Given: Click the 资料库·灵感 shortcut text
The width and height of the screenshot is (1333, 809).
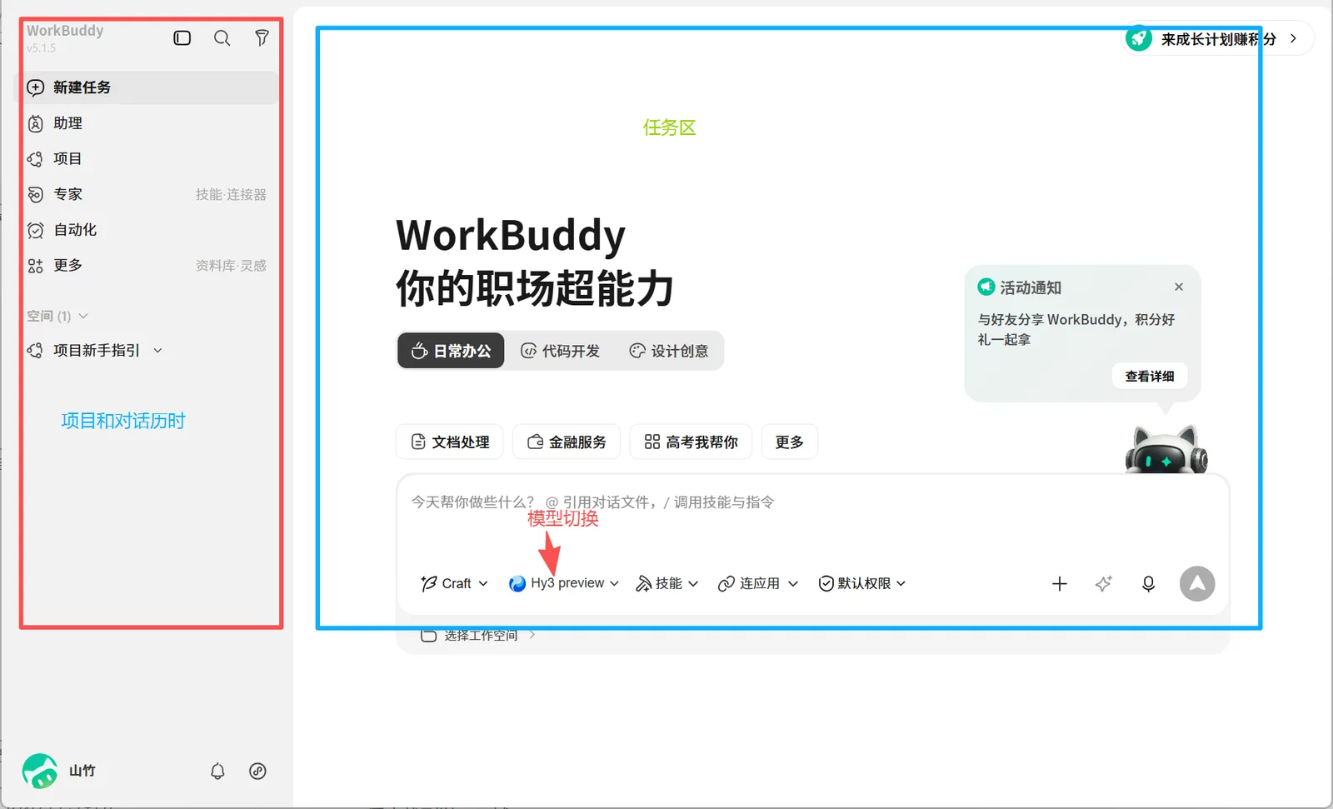Looking at the screenshot, I should click(x=231, y=265).
